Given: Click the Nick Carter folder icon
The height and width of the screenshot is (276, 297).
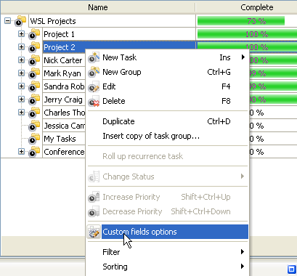Looking at the screenshot, I should (x=34, y=60).
